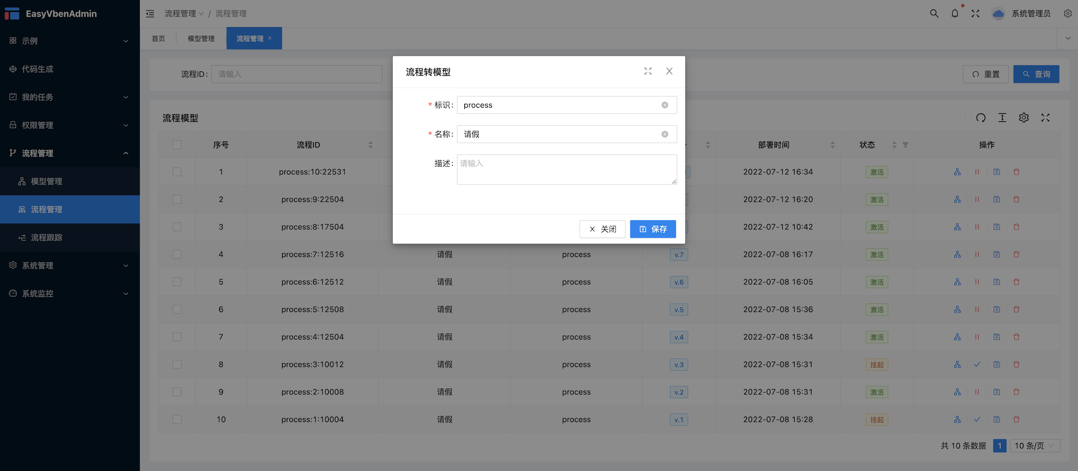1078x471 pixels.
Task: Click the 重置 button
Action: tap(986, 74)
